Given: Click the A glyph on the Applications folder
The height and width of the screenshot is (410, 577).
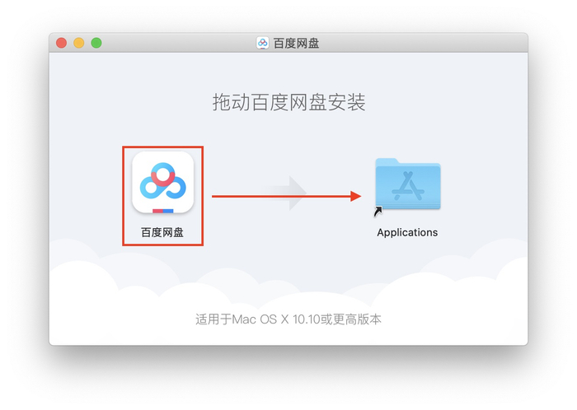Looking at the screenshot, I should (x=408, y=186).
